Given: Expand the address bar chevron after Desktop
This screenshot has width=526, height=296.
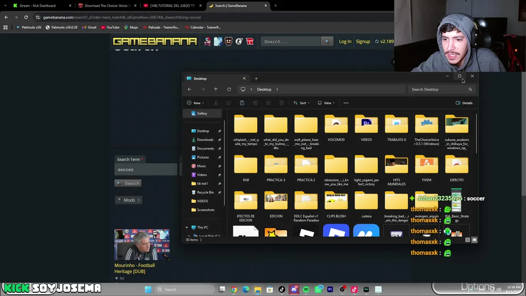Looking at the screenshot, I should coord(277,89).
